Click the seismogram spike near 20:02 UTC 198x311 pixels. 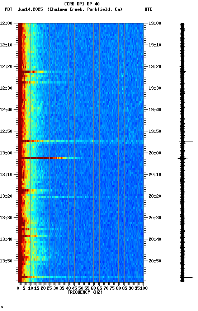pyautogui.click(x=183, y=158)
